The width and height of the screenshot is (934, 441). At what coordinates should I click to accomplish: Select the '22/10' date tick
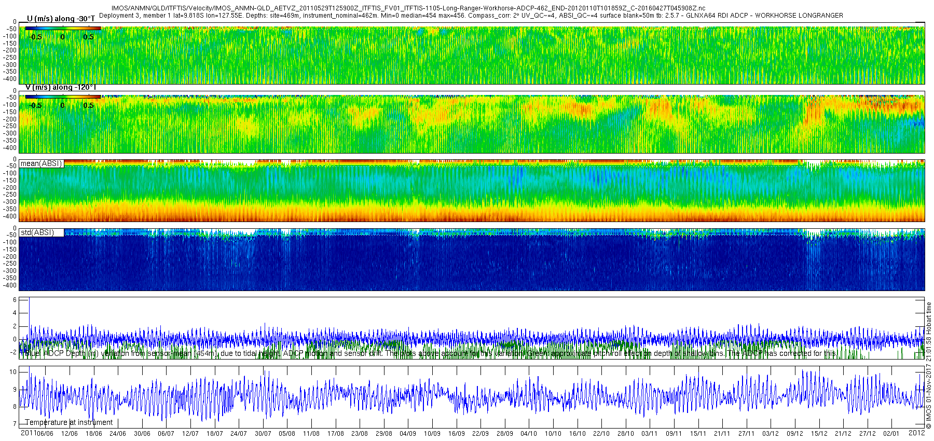pyautogui.click(x=601, y=434)
